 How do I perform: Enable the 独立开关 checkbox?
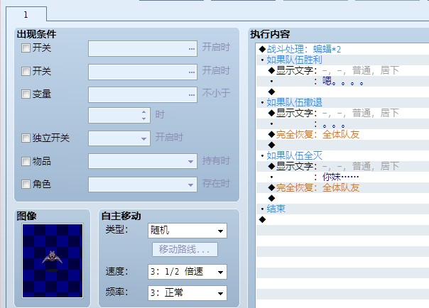coord(26,138)
